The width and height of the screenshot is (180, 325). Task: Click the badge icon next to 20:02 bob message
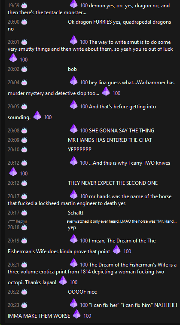24,69
